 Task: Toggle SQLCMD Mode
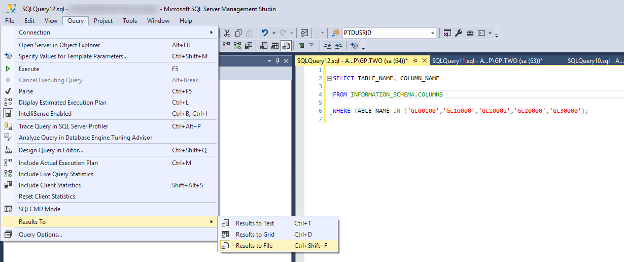(x=109, y=209)
